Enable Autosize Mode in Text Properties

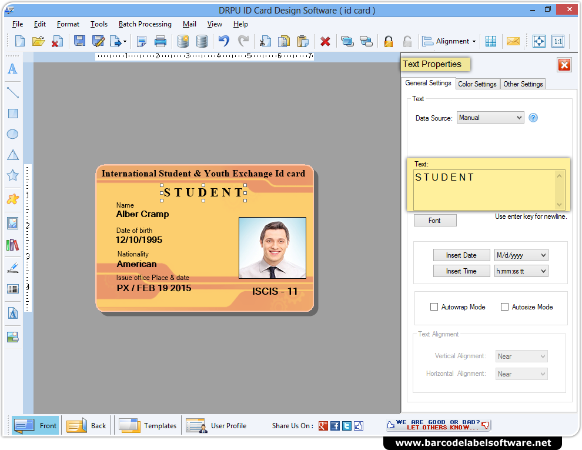point(504,306)
